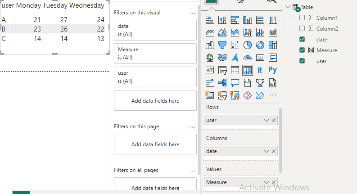Uncheck the user field checkbox
Screen dimensions: 357x194
(x=302, y=61)
